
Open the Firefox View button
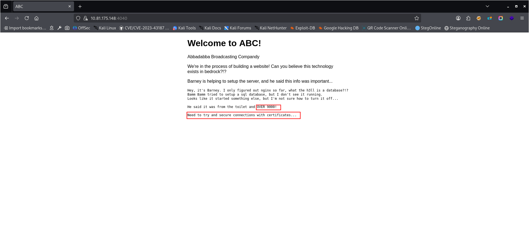click(x=6, y=6)
